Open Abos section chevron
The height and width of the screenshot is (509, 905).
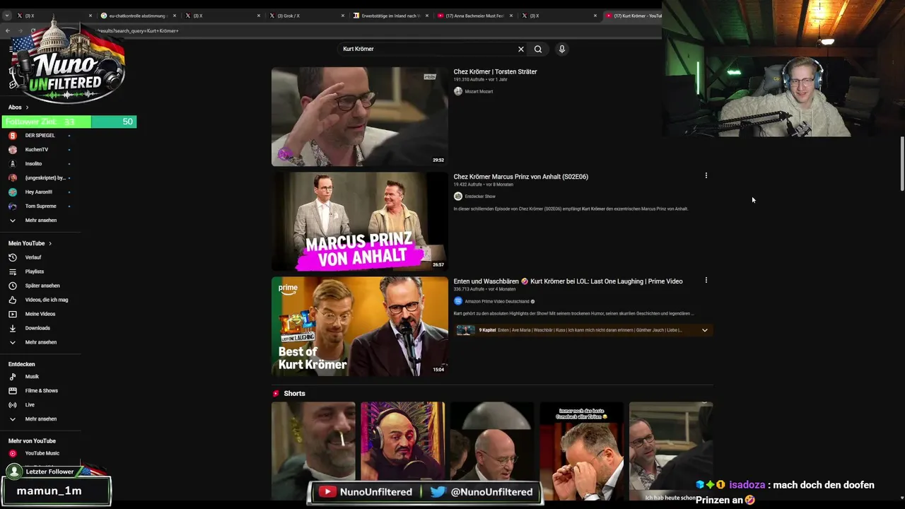(x=27, y=107)
